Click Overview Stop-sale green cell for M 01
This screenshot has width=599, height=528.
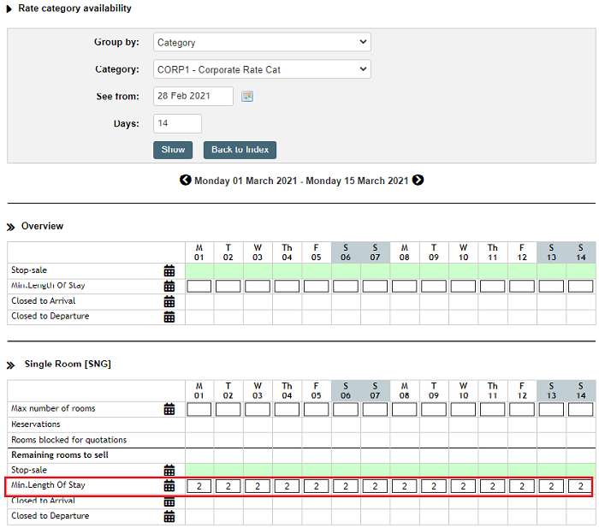(199, 271)
